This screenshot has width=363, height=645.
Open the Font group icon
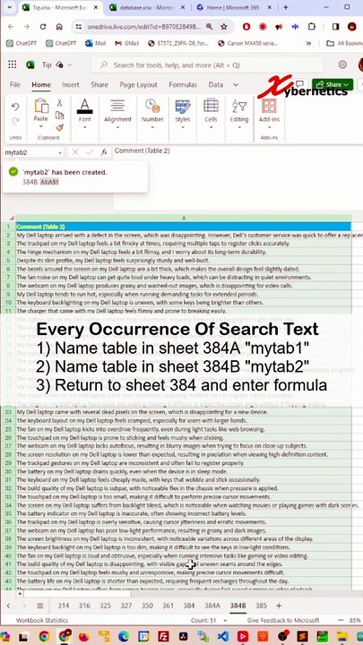85,106
